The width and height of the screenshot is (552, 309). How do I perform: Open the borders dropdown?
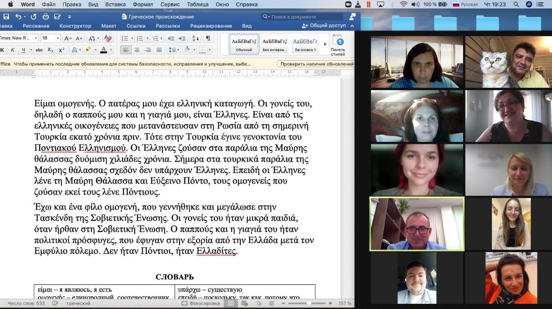pos(209,50)
